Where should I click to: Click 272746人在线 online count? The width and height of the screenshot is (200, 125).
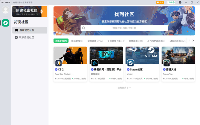[152, 78]
